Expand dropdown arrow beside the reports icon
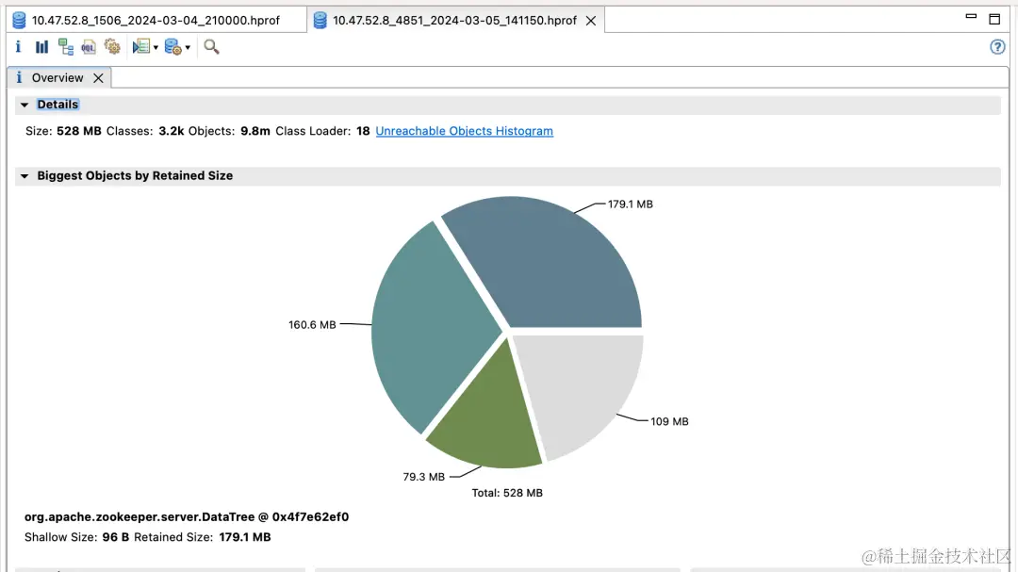 click(156, 47)
